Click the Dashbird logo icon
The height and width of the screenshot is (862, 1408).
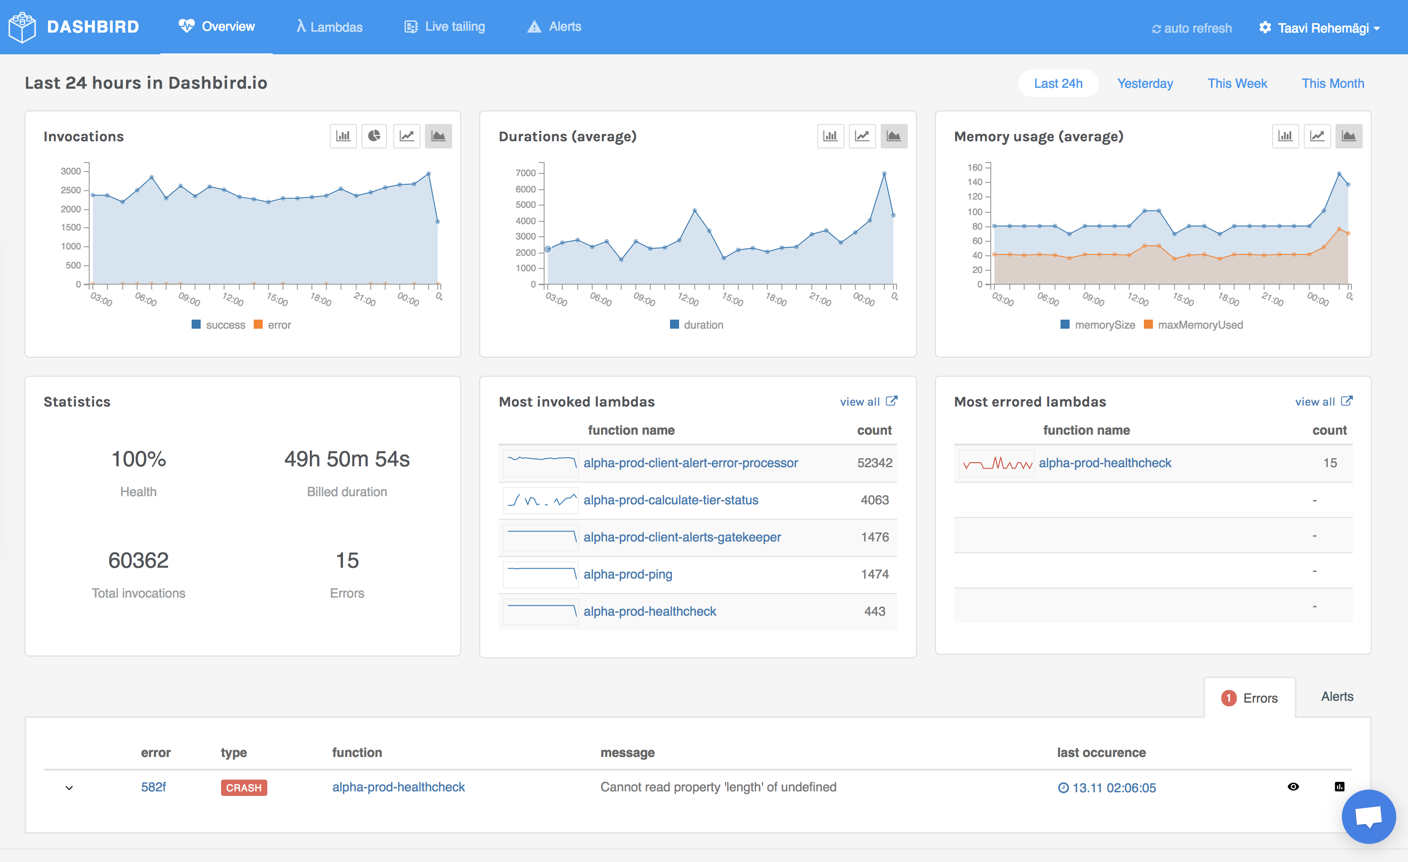tap(22, 27)
